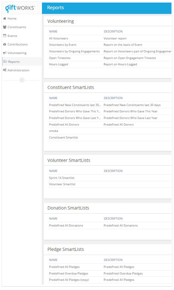The width and height of the screenshot is (174, 290).
Task: Select Predefined All Donors smartlist
Action: point(64,125)
